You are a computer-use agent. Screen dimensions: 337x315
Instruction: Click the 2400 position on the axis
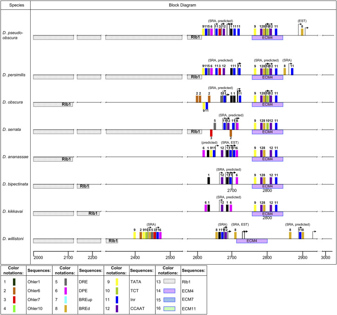pos(135,257)
